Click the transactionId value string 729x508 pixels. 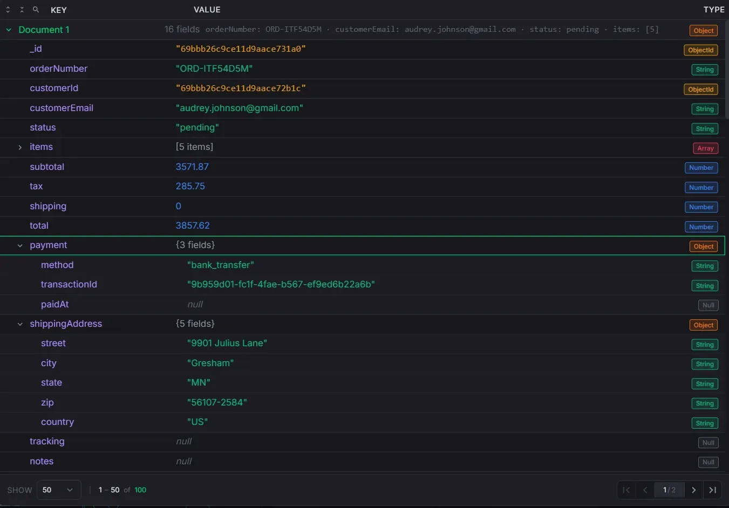281,284
